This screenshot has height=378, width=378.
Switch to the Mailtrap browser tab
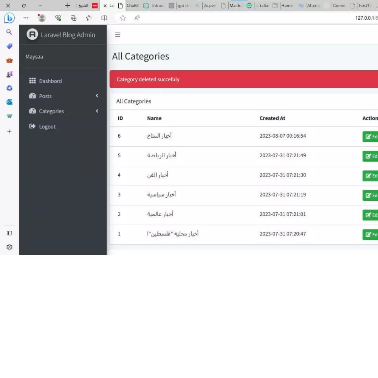point(236,6)
